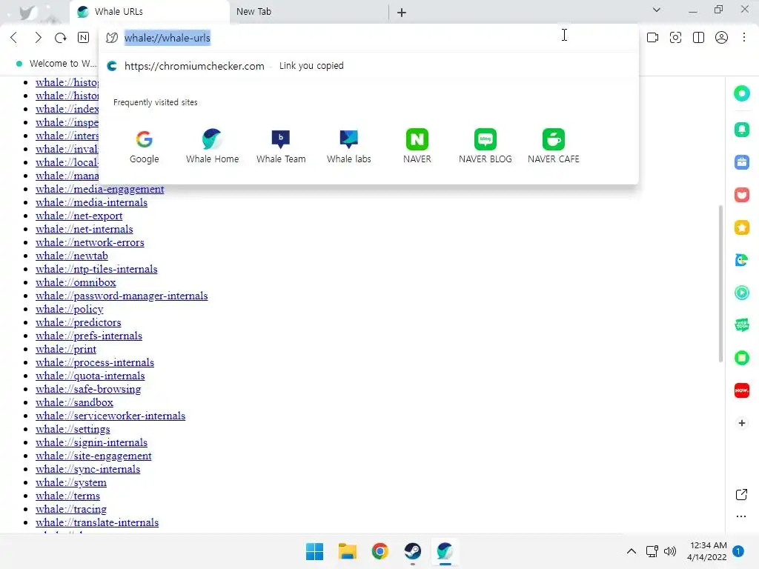
Task: Open whale://network-errors link
Action: coord(90,242)
